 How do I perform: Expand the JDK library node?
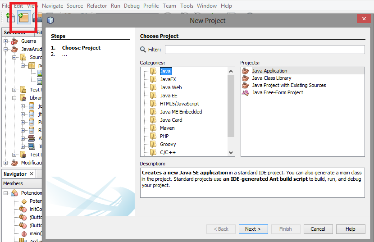[23, 146]
